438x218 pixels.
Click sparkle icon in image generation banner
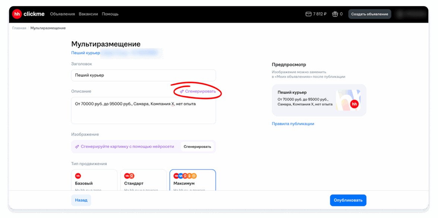click(77, 147)
